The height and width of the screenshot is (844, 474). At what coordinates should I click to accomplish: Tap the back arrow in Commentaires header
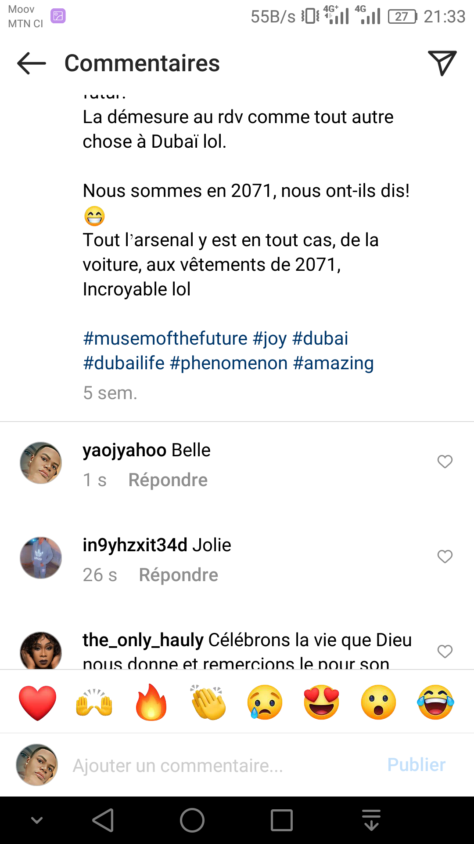click(x=32, y=63)
